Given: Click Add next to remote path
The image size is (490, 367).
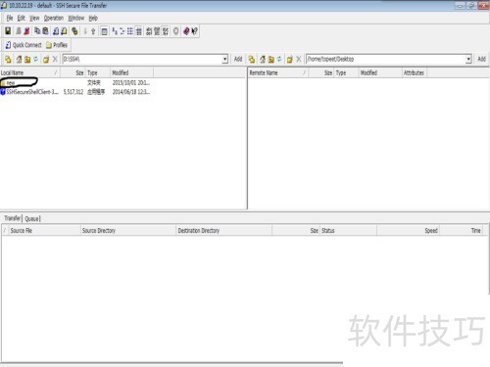Looking at the screenshot, I should (x=481, y=59).
